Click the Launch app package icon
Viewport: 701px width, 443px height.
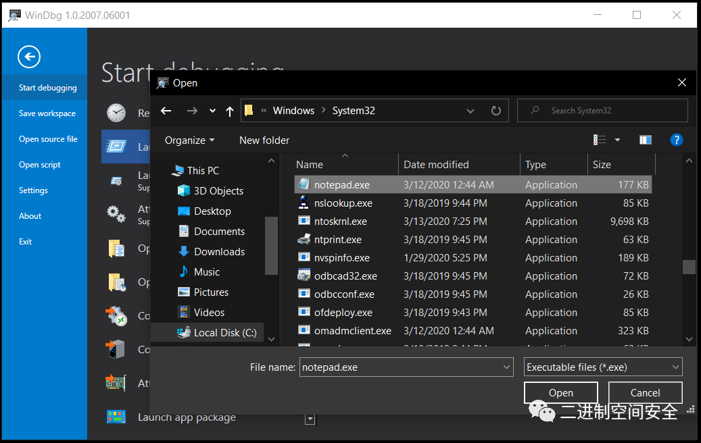tap(116, 417)
